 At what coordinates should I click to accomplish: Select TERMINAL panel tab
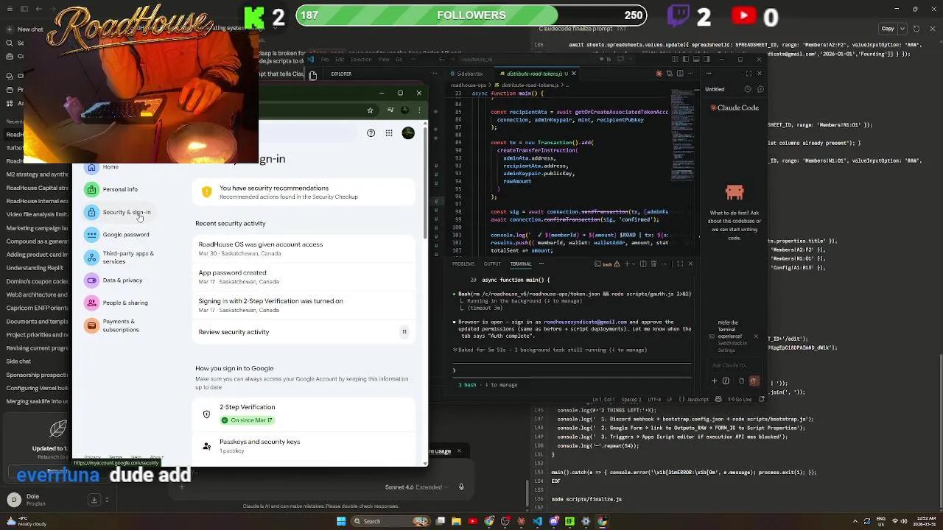click(x=521, y=264)
